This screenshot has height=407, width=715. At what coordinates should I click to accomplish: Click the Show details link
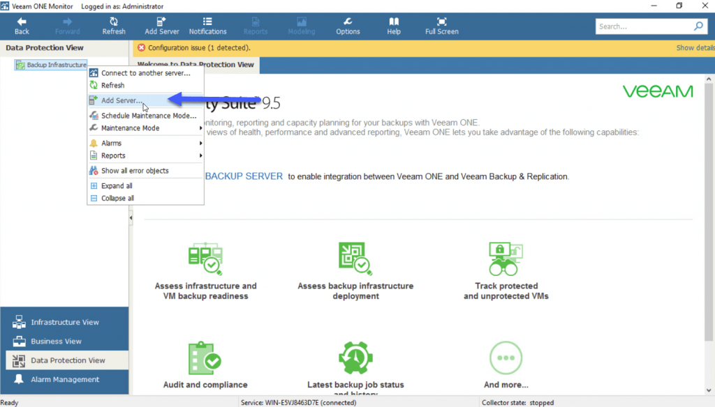694,48
